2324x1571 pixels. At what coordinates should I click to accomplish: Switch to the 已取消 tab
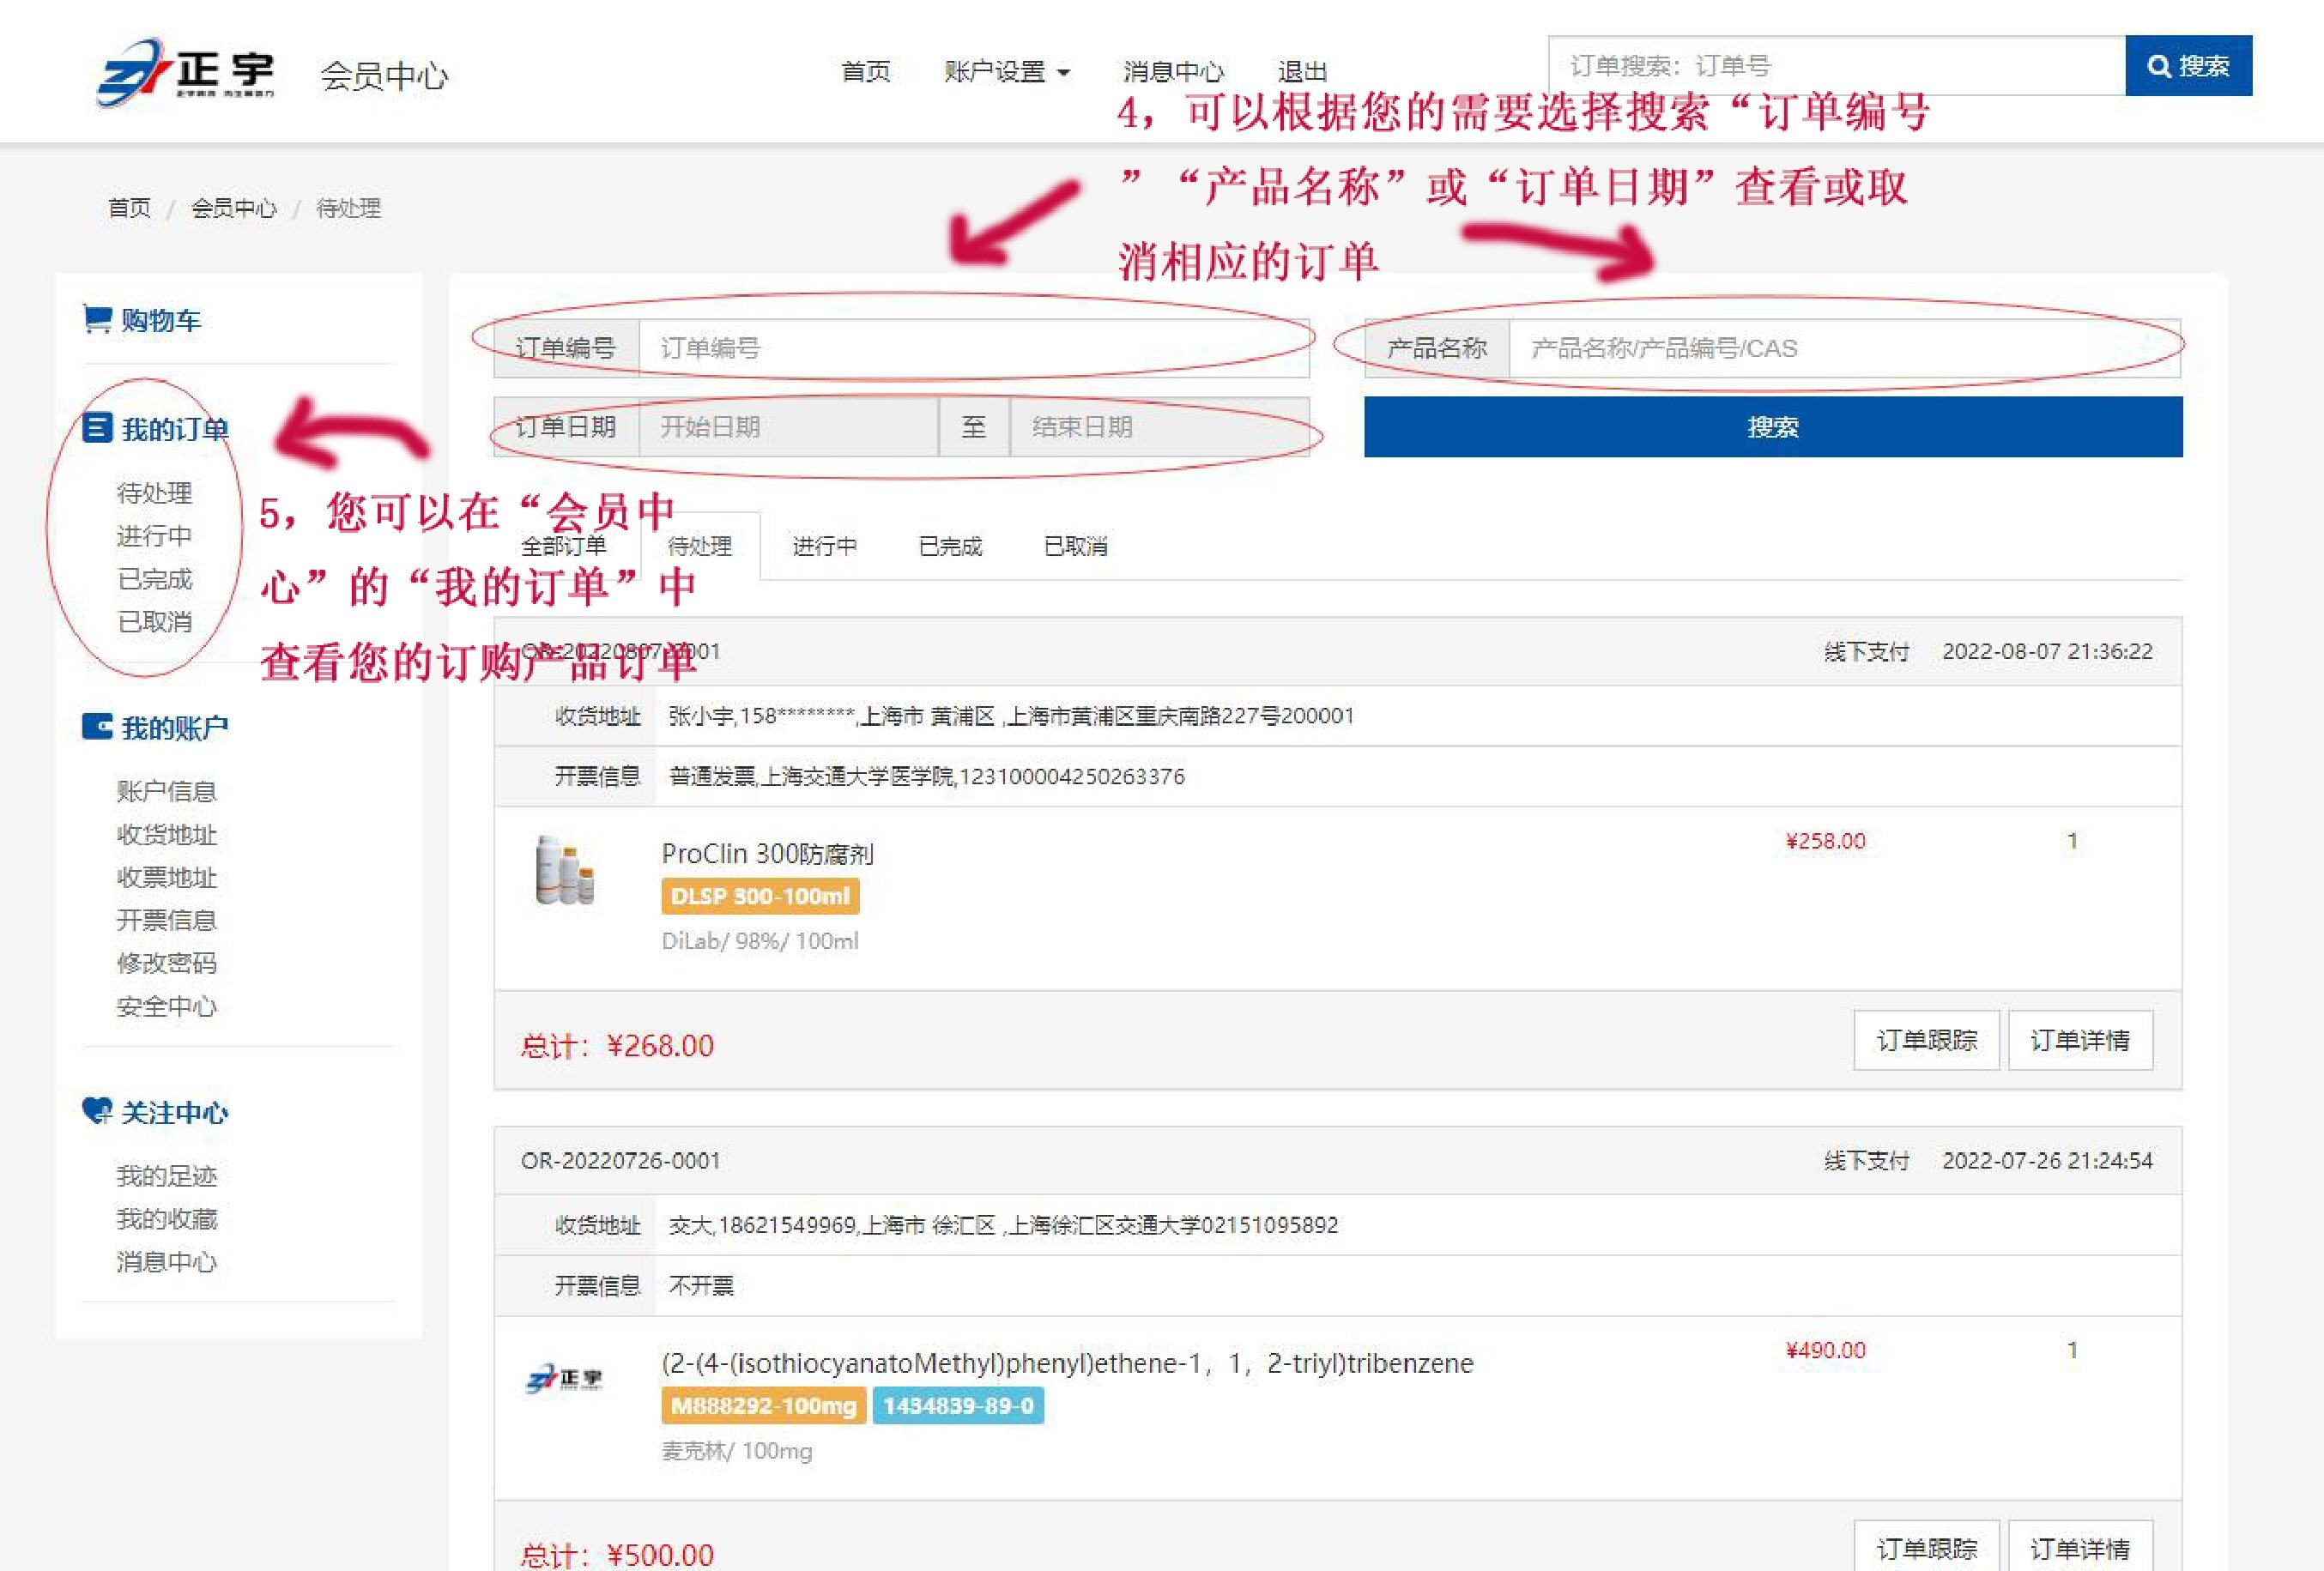click(x=1076, y=546)
